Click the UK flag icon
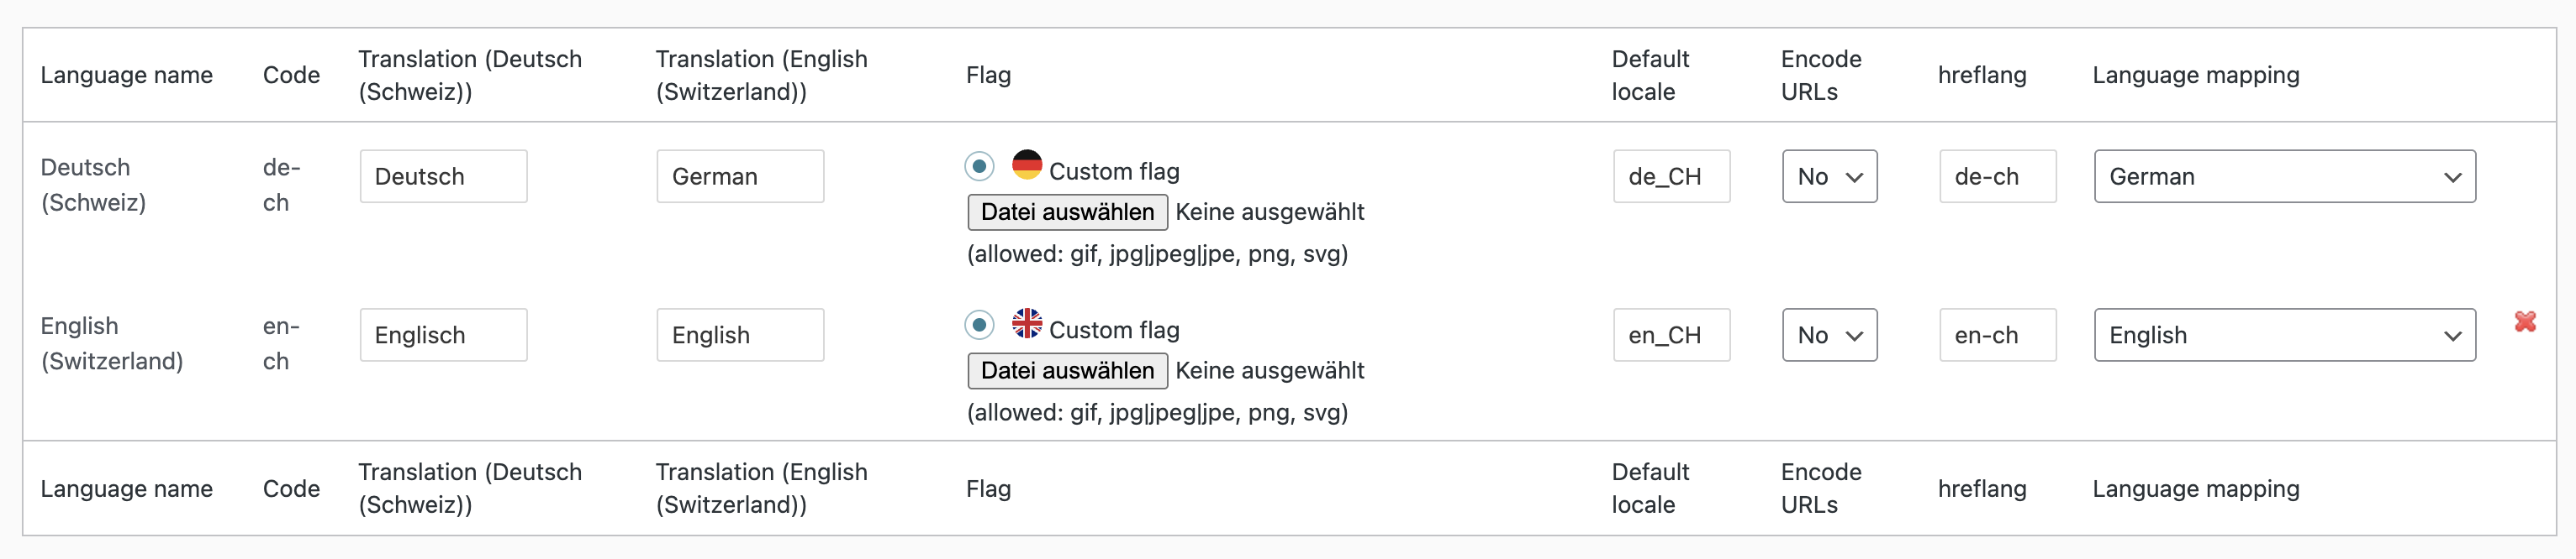2576x559 pixels. coord(1026,323)
